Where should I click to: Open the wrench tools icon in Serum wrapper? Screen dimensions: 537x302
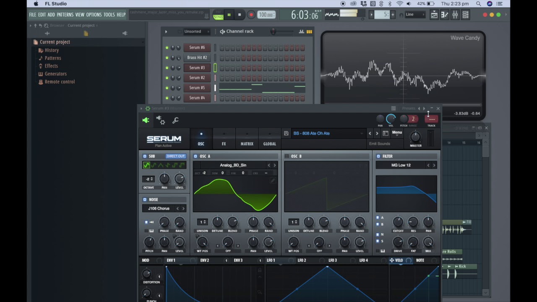pos(175,120)
